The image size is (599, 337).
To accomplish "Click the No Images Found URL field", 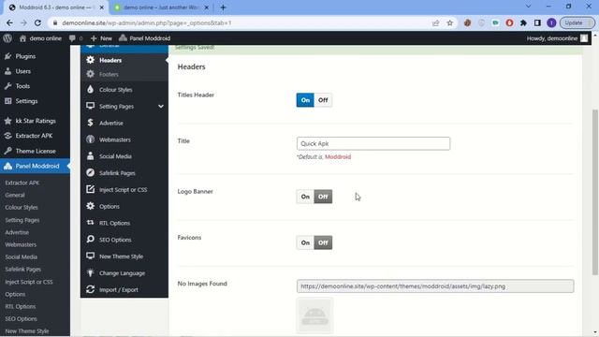I will [435, 286].
